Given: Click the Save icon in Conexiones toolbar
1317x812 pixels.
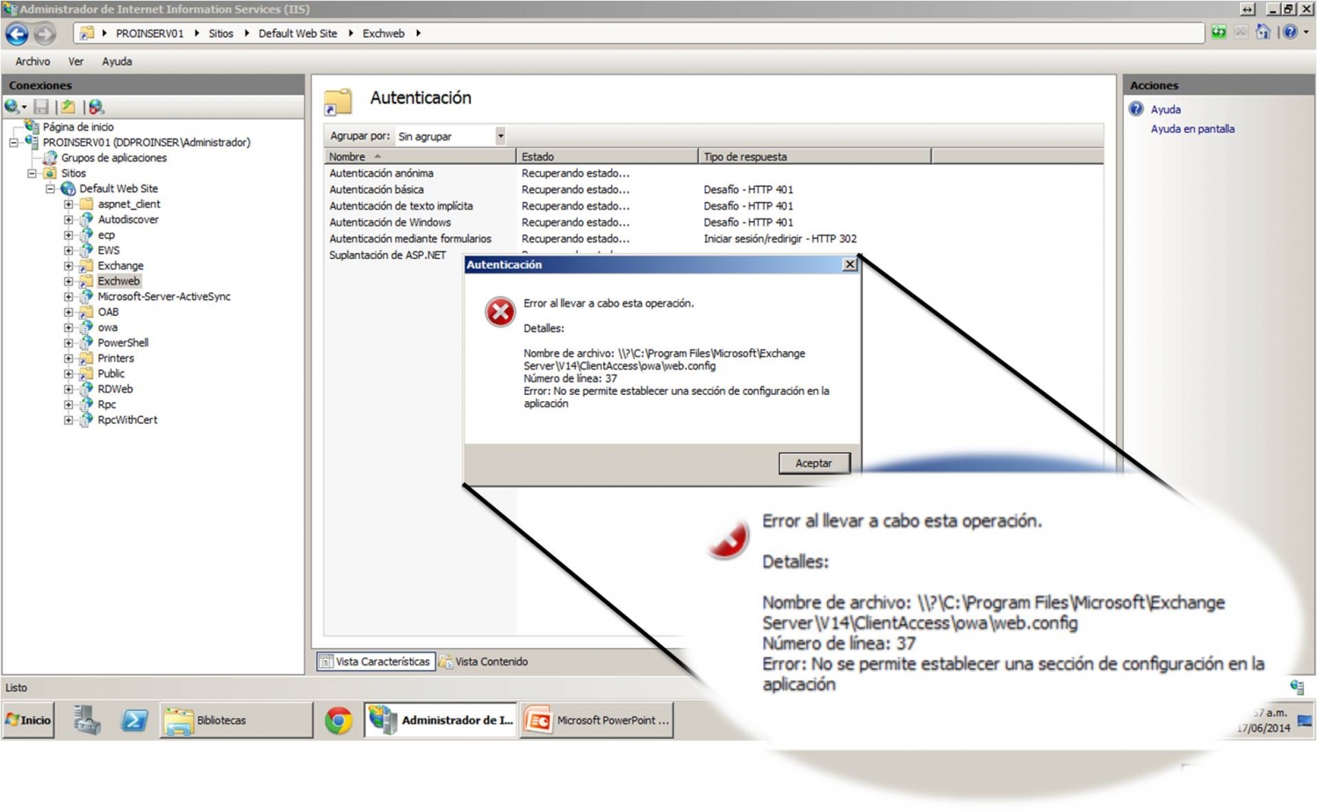Looking at the screenshot, I should point(41,107).
